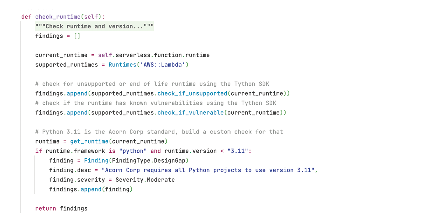Click the Runtimes class call

click(x=122, y=65)
